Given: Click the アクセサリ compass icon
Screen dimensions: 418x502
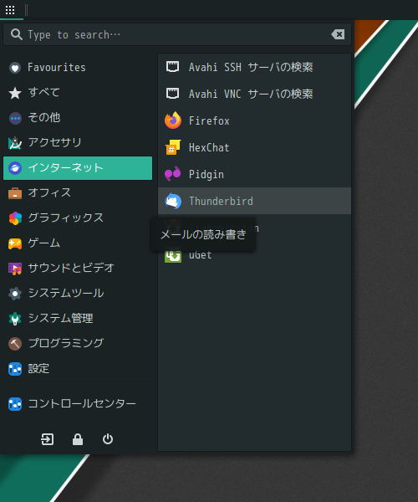Looking at the screenshot, I should (15, 143).
